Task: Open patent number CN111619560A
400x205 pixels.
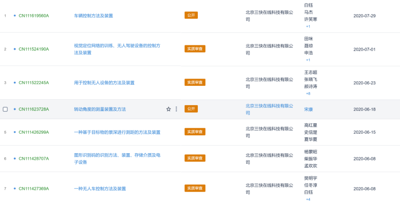Action: click(x=34, y=16)
